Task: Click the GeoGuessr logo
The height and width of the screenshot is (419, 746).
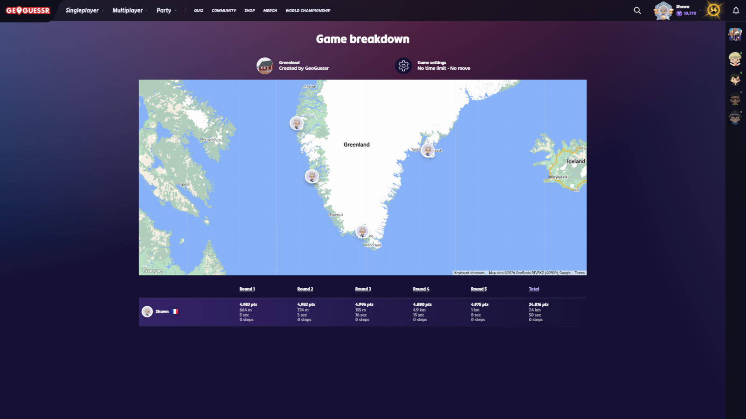Action: (x=28, y=10)
